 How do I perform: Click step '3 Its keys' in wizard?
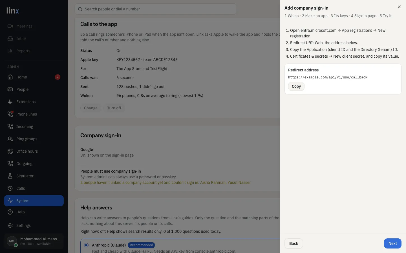(x=339, y=16)
